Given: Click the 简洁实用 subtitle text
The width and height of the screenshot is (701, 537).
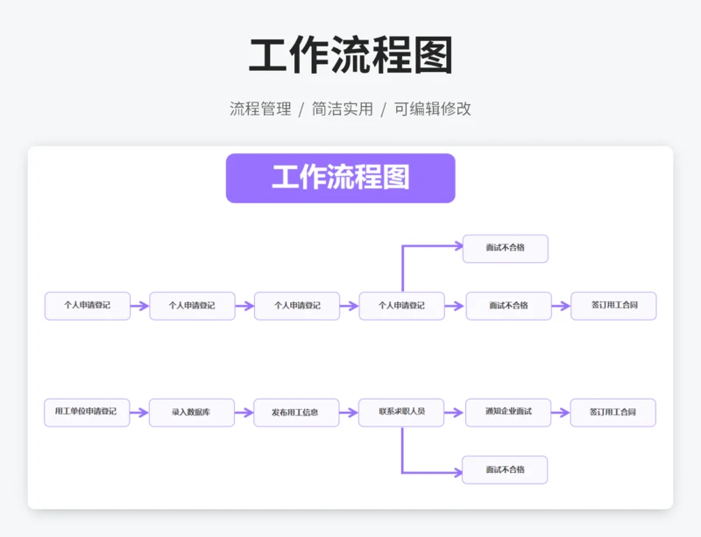Looking at the screenshot, I should pyautogui.click(x=343, y=109).
